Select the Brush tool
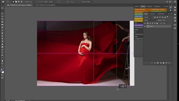Screen dimensions: 179x101 2,30
